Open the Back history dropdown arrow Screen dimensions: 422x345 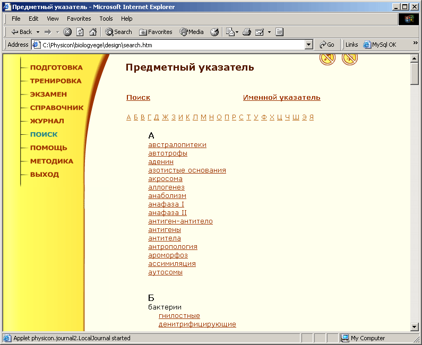[38, 32]
